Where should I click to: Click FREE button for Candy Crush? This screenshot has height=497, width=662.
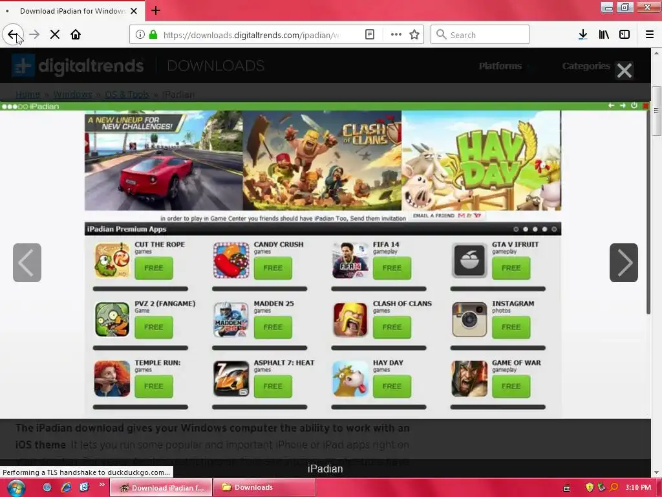[x=273, y=268]
